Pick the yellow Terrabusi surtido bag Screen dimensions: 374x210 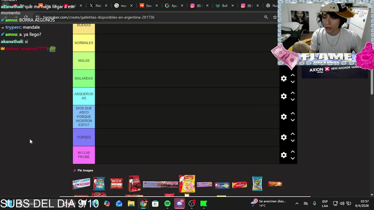point(187,184)
